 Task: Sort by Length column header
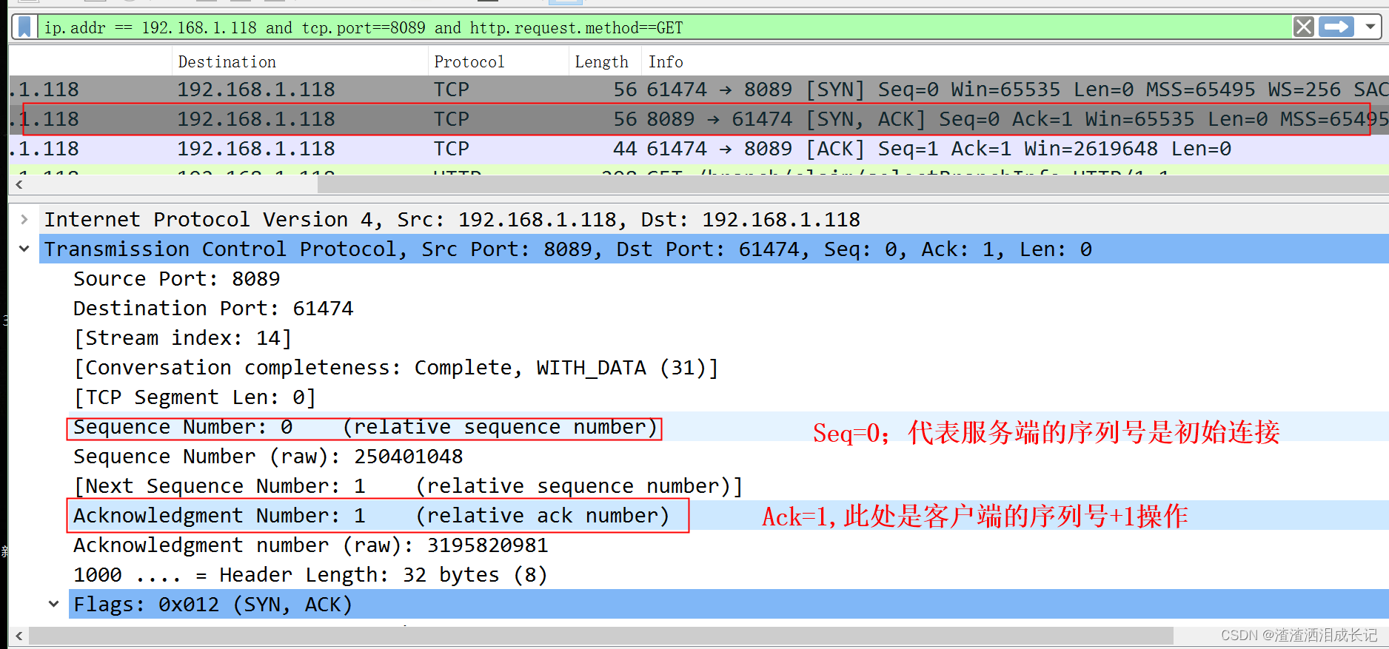pyautogui.click(x=605, y=61)
